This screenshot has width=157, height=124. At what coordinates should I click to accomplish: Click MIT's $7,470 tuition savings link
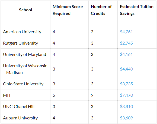pos(126,95)
